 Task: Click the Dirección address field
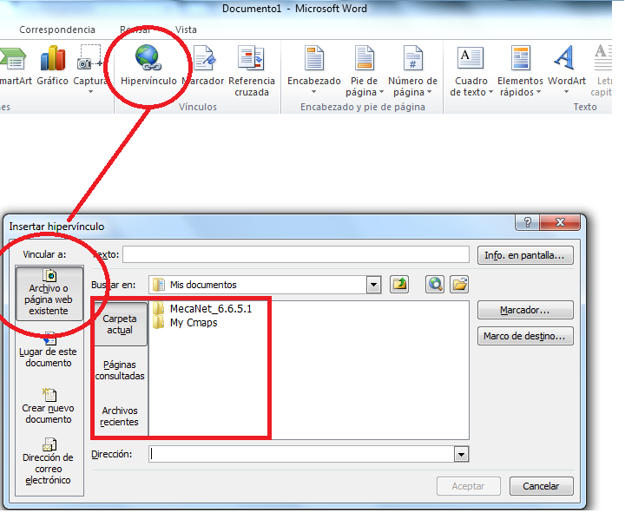[x=301, y=454]
